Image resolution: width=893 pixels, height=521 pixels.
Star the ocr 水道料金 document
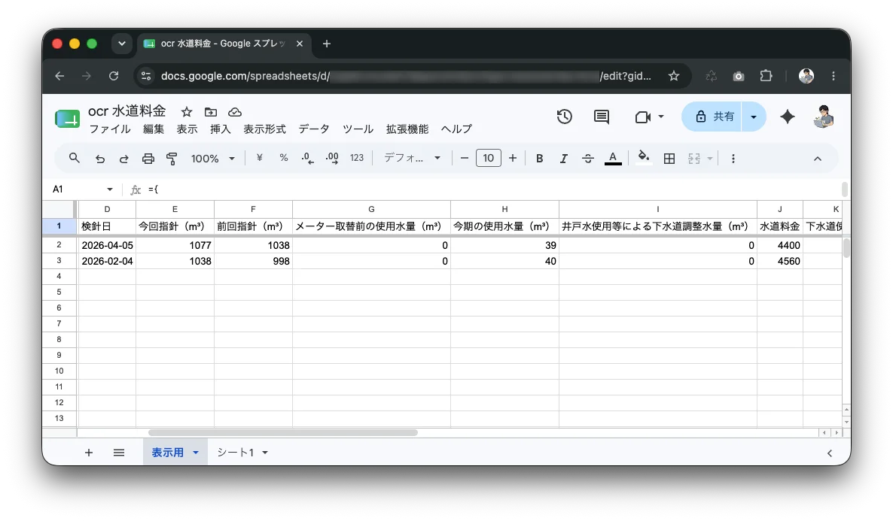(186, 112)
